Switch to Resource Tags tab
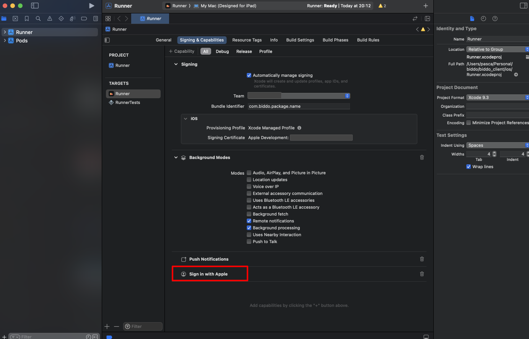 click(247, 40)
